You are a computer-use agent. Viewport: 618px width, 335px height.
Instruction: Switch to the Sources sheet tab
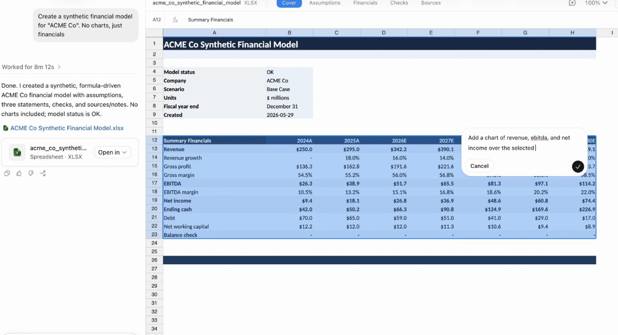click(x=430, y=3)
